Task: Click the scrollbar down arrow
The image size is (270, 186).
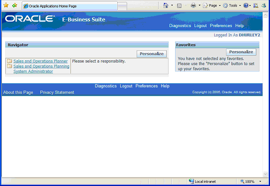Action: [265, 174]
